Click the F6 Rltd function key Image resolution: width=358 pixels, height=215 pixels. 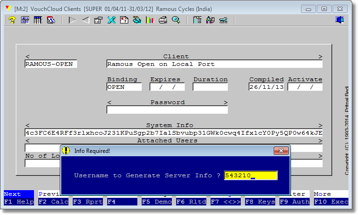point(191,202)
